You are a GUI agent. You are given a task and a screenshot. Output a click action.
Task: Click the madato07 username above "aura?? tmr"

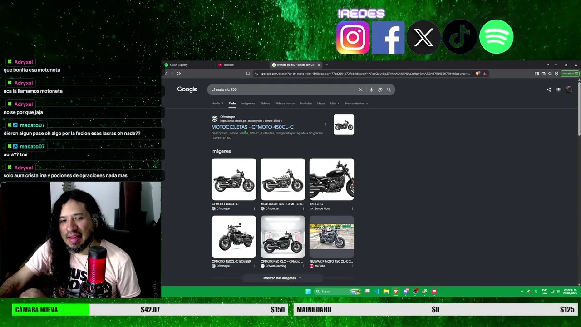32,146
